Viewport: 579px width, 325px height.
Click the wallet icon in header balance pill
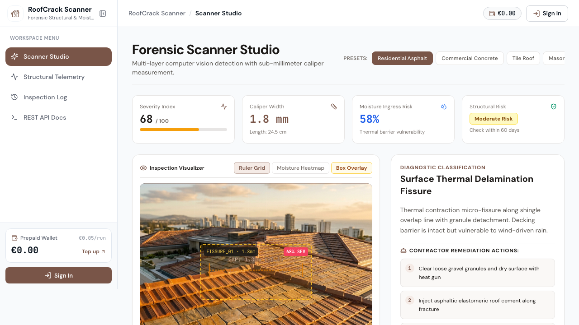tap(492, 14)
